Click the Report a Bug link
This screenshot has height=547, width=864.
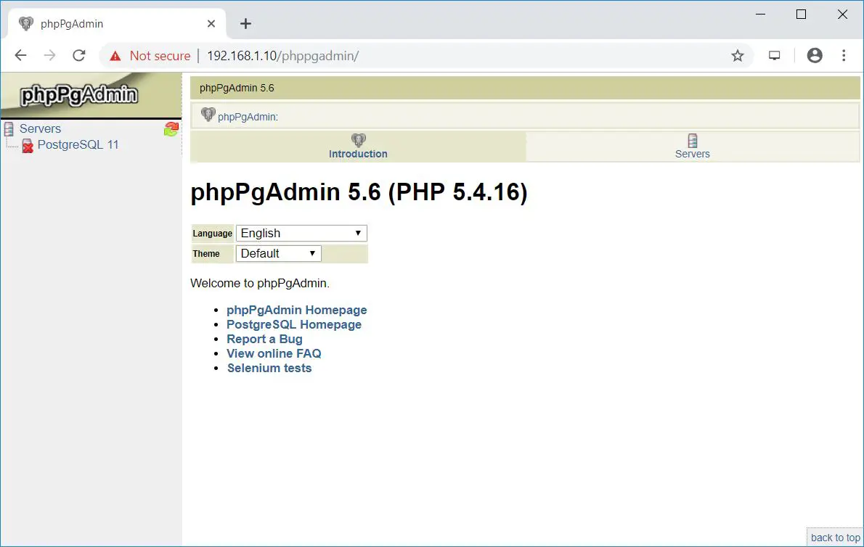point(264,339)
